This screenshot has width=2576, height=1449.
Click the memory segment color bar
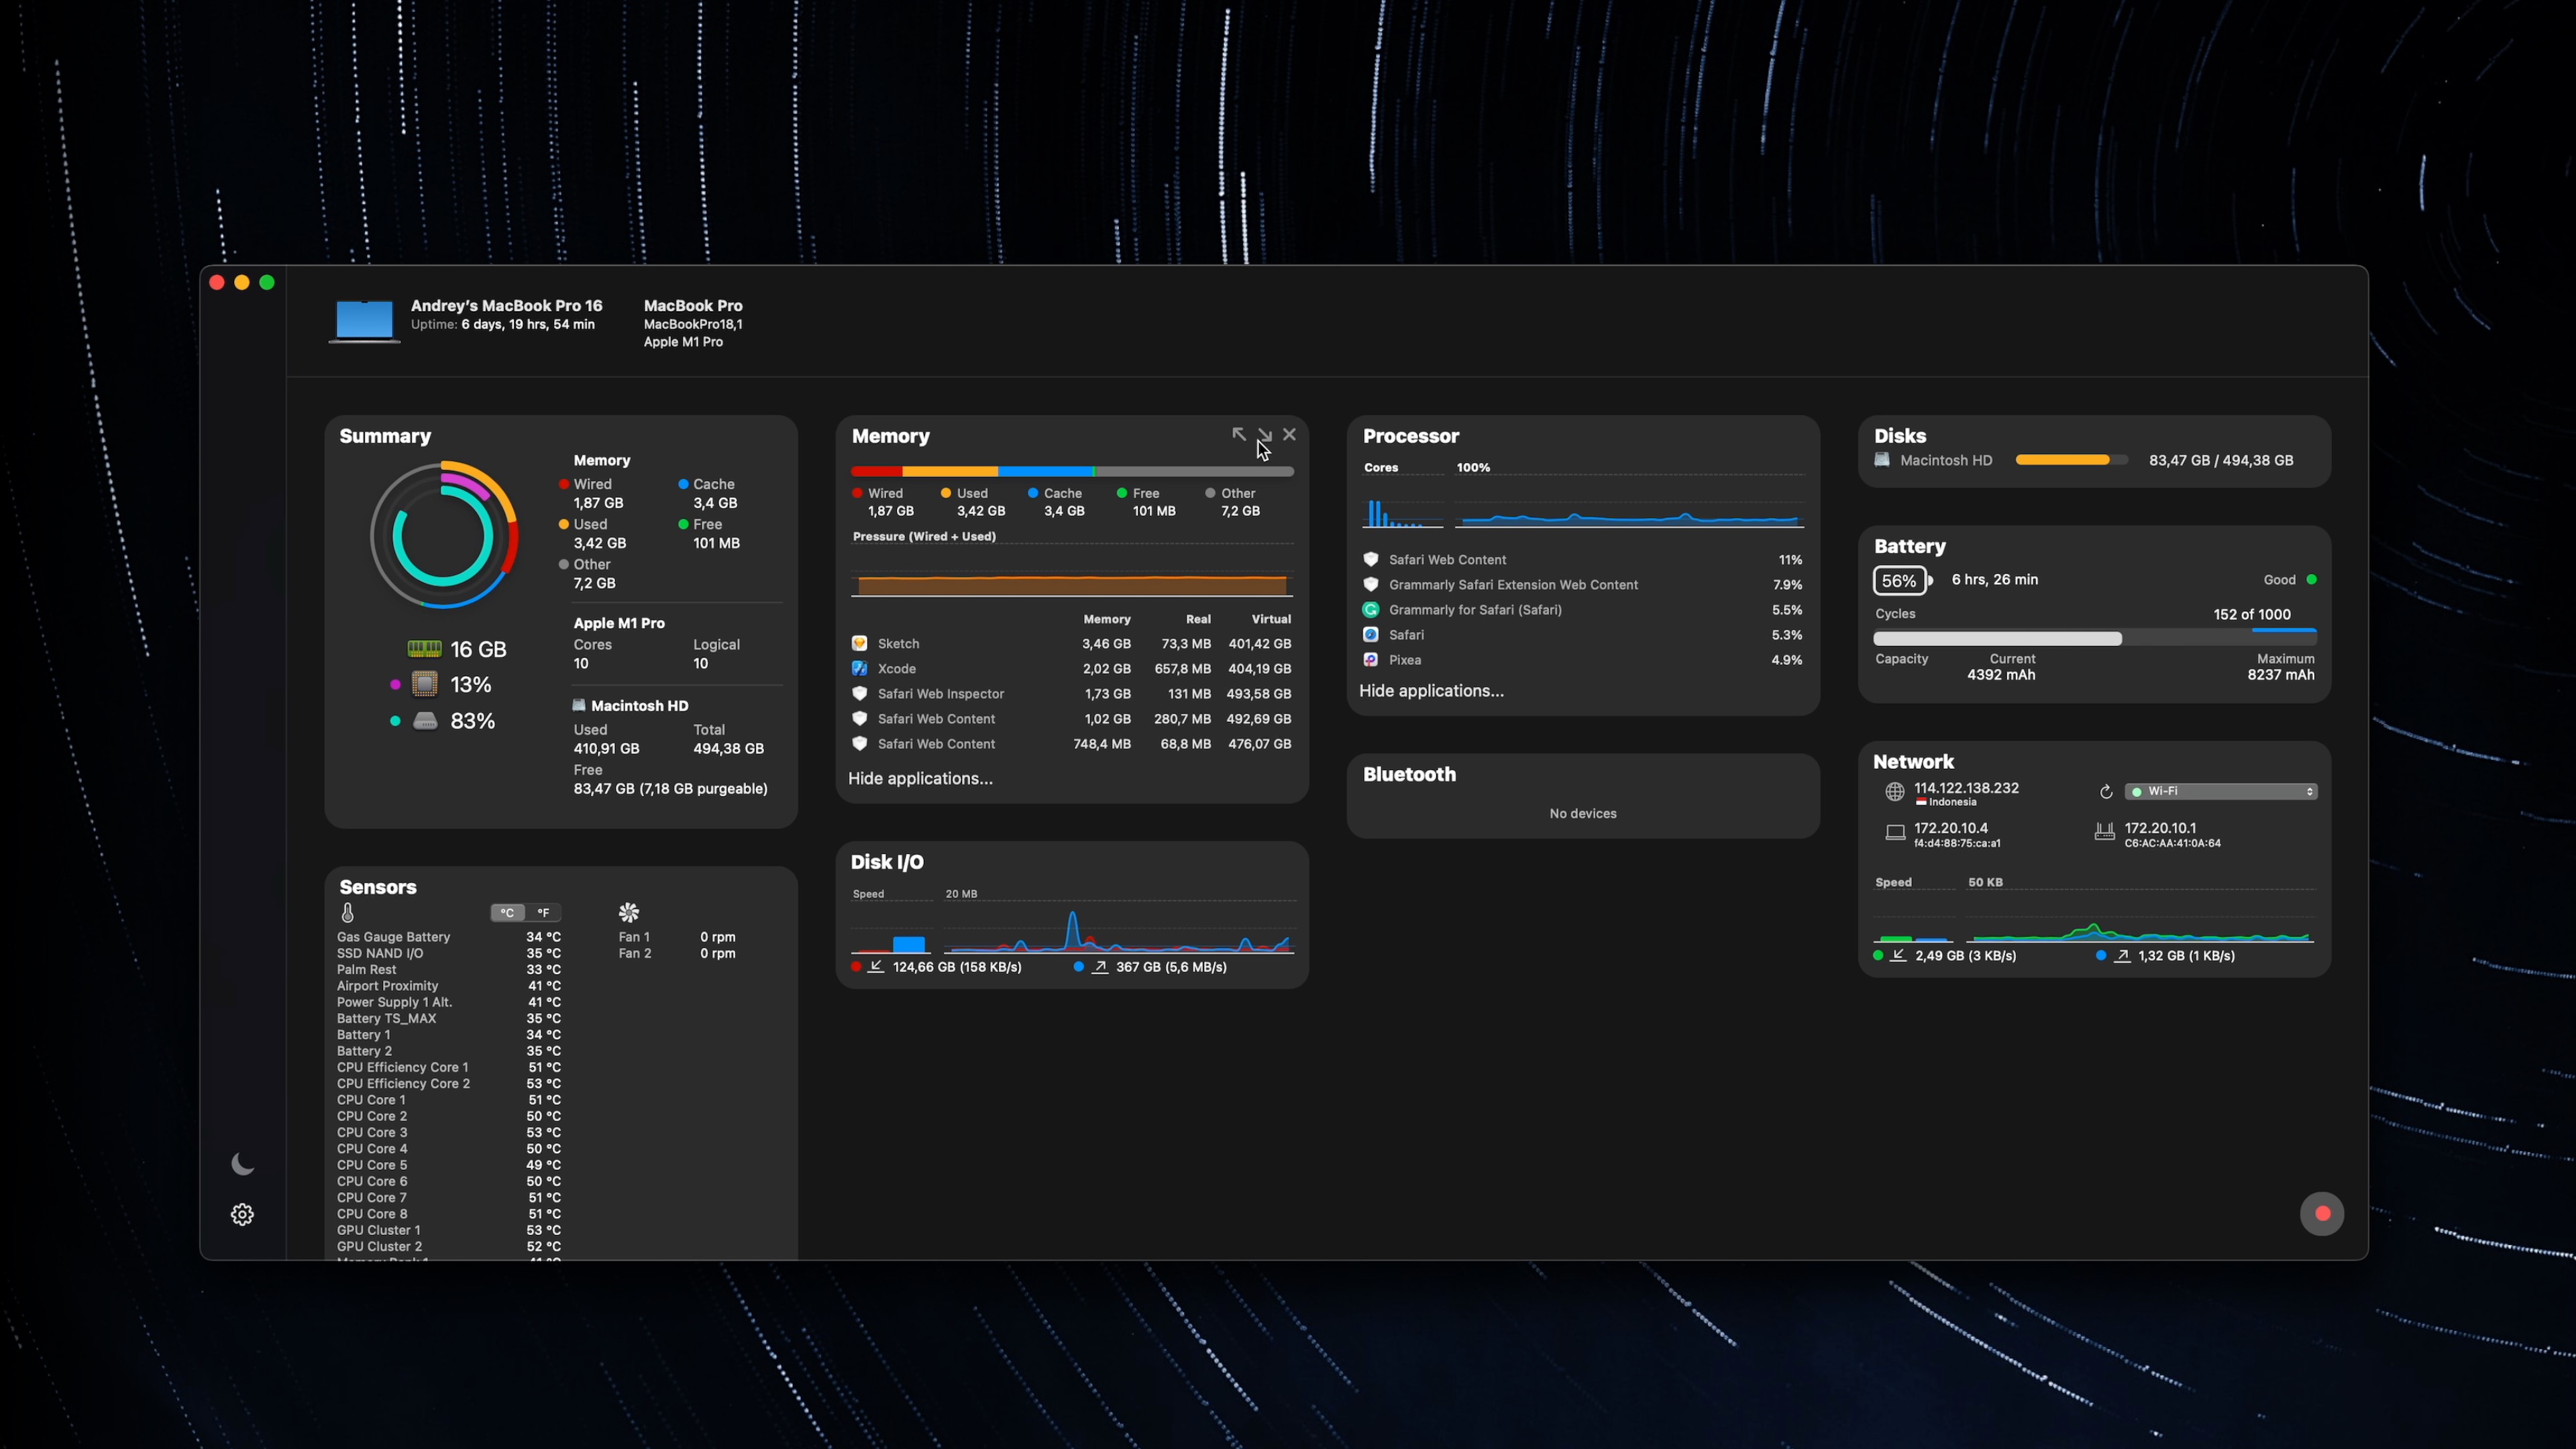[x=1072, y=471]
